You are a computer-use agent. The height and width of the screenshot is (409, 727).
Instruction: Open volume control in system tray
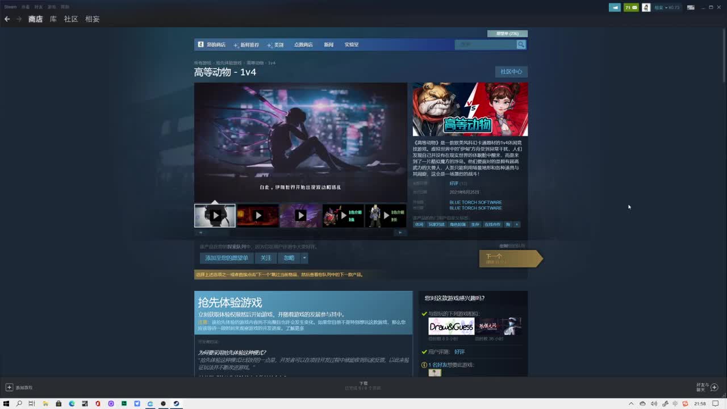tap(653, 404)
